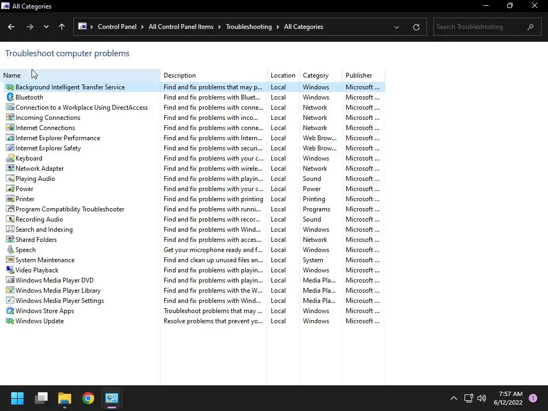
Task: Click the System Maintenance icon
Action: (10, 260)
